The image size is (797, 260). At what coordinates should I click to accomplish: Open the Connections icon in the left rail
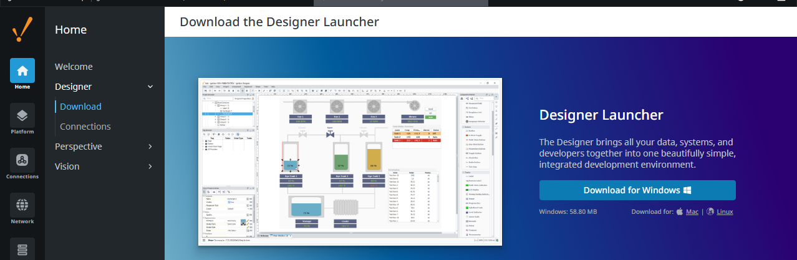click(x=22, y=160)
